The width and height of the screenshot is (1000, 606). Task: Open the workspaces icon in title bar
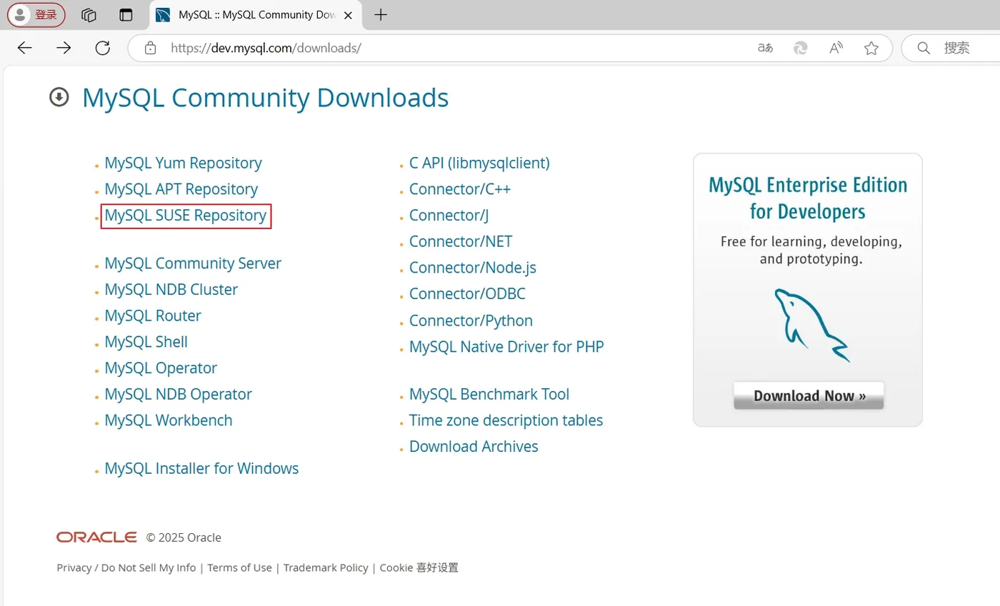pos(89,15)
